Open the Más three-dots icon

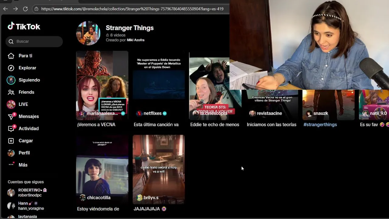(x=11, y=165)
